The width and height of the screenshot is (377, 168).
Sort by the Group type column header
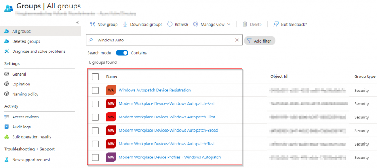pyautogui.click(x=365, y=76)
